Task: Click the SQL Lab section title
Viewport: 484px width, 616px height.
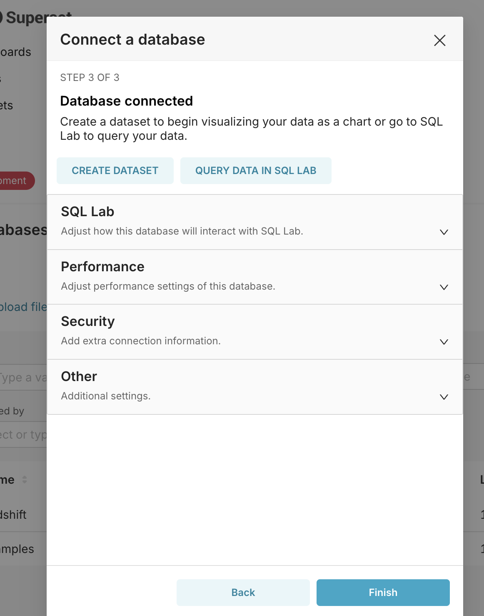Action: [x=87, y=212]
